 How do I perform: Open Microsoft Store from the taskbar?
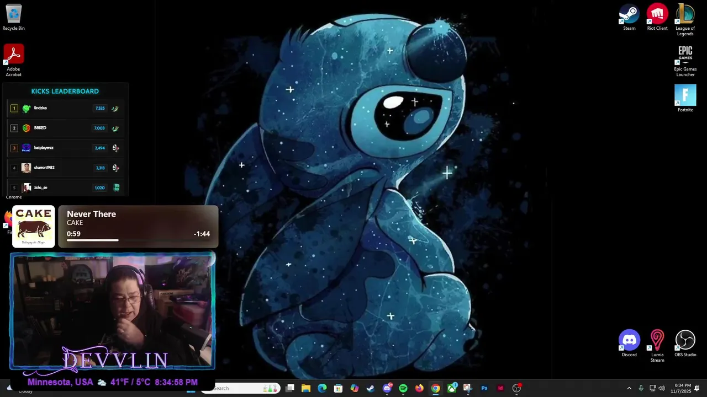(338, 388)
